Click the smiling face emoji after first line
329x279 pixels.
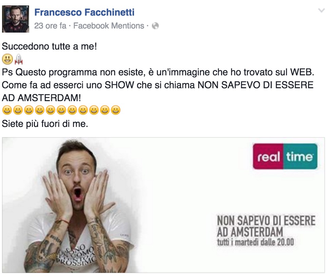coord(7,59)
